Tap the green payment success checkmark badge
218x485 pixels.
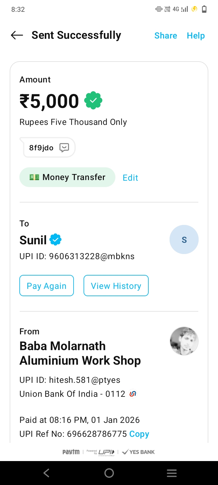coord(93,100)
